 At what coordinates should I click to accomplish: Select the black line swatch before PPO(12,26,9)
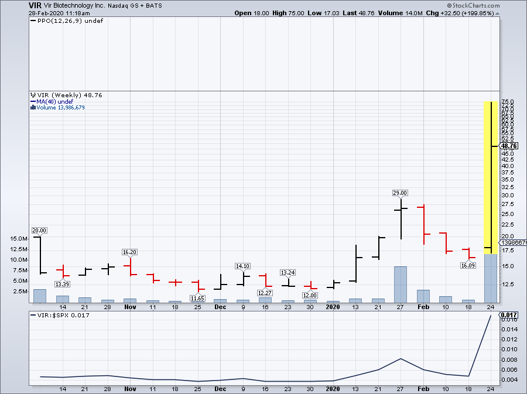click(33, 21)
